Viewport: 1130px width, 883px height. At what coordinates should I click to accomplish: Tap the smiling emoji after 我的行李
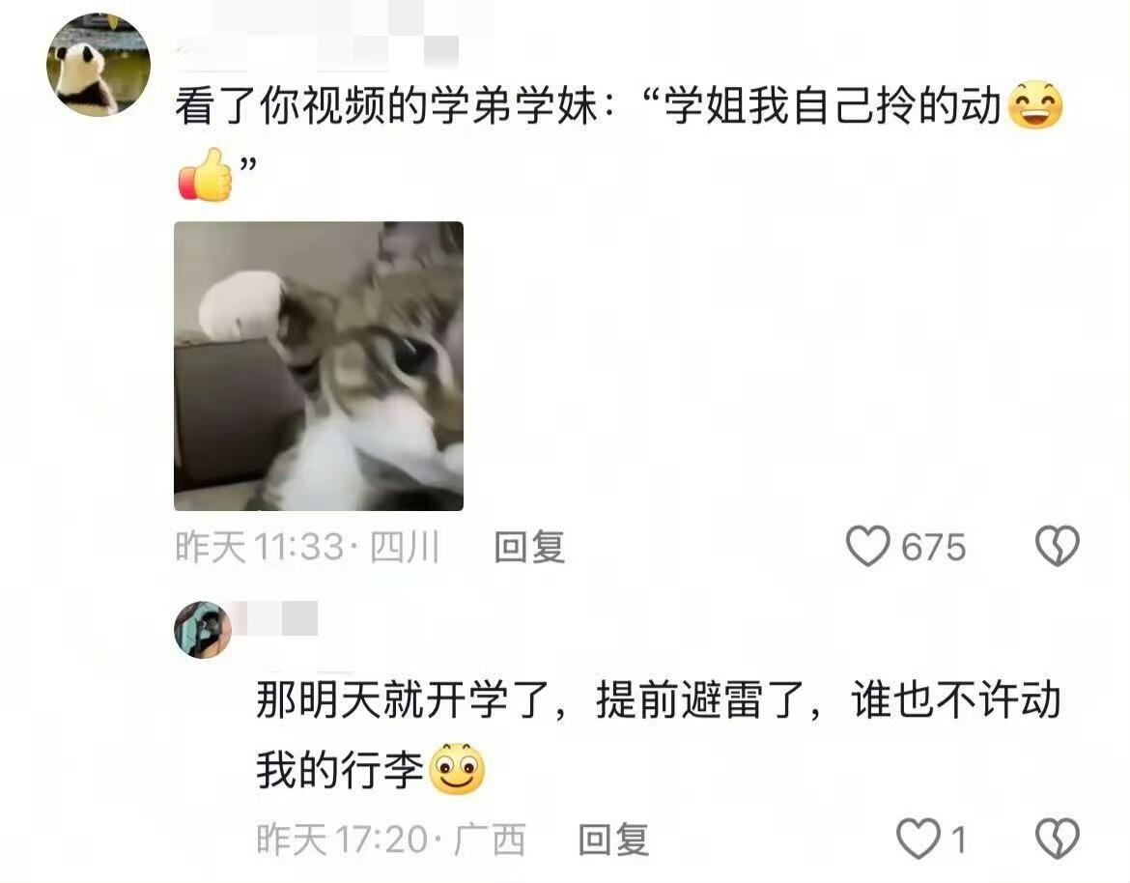point(457,769)
